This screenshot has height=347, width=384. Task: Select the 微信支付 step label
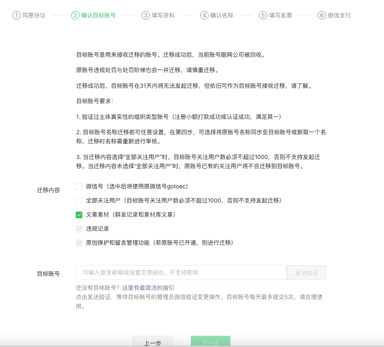tap(339, 15)
